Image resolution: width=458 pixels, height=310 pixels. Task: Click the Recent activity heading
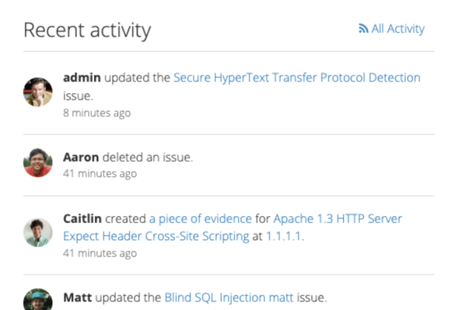(x=87, y=30)
